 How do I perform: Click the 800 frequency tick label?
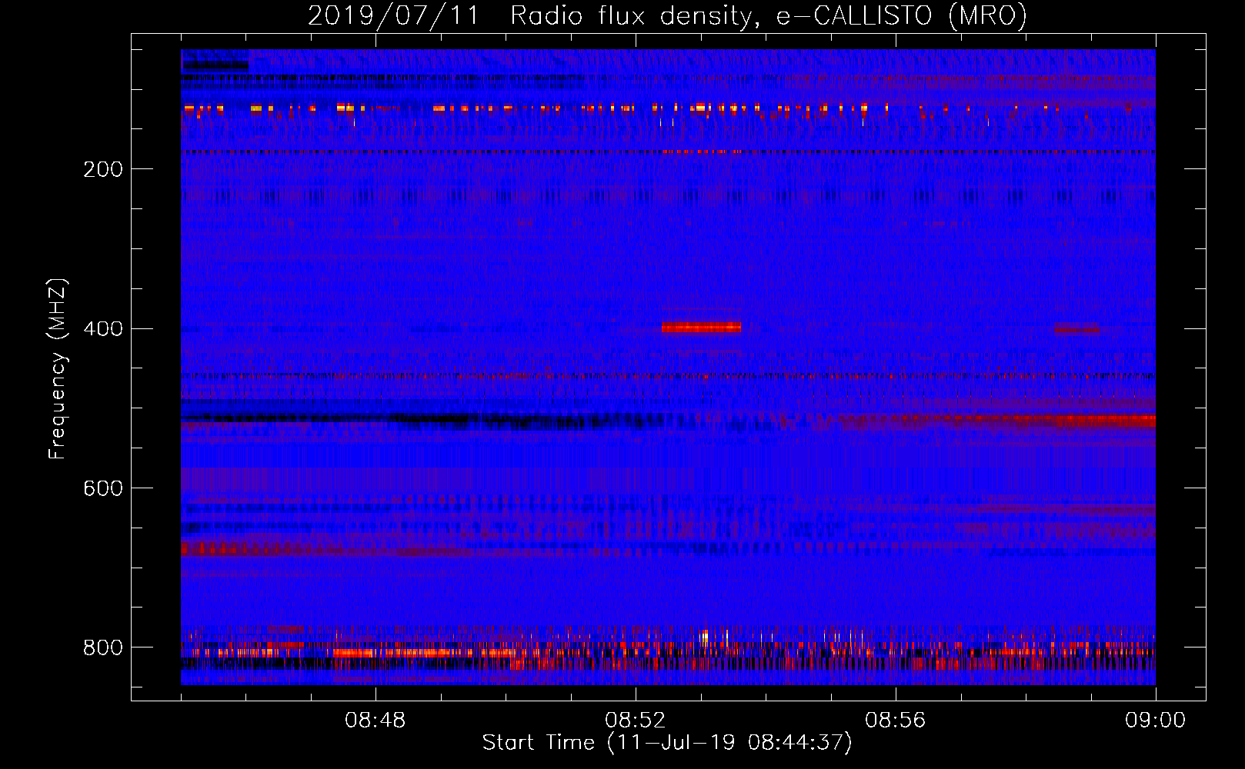(x=103, y=648)
